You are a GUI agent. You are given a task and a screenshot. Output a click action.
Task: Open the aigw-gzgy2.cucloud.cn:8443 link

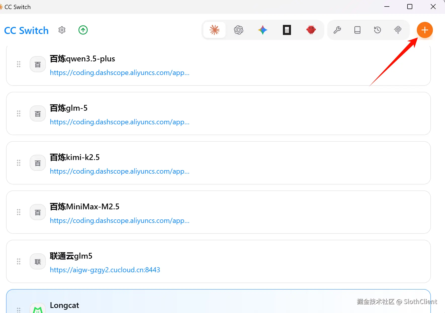coord(105,270)
